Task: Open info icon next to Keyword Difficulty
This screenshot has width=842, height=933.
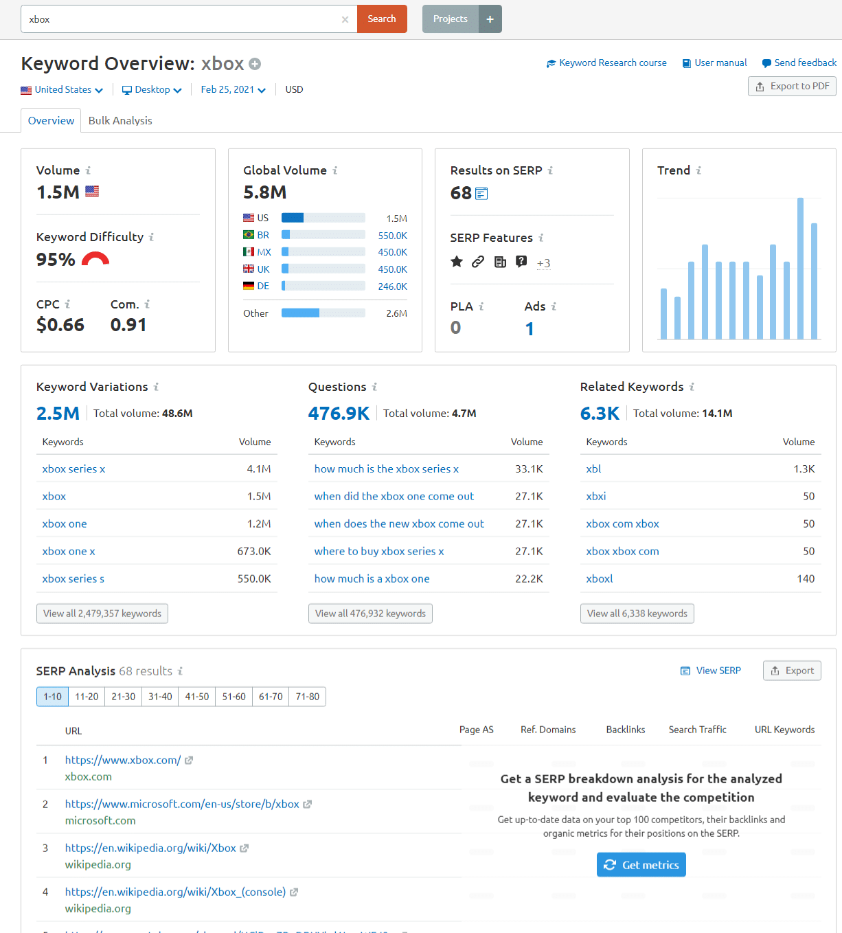Action: coord(151,237)
